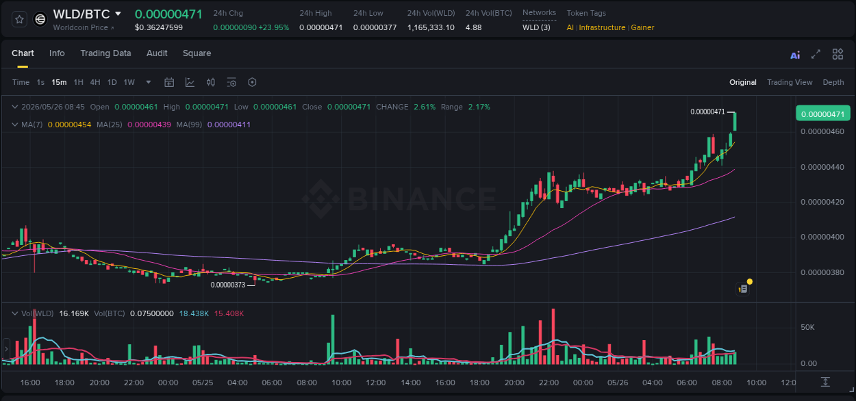856x401 pixels.
Task: Collapse the Vol(WLD) indicator chevron
Action: click(14, 313)
